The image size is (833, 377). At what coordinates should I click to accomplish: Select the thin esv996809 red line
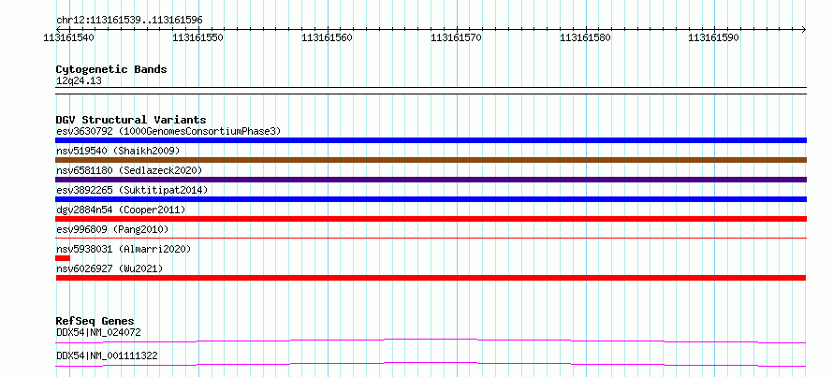431,239
